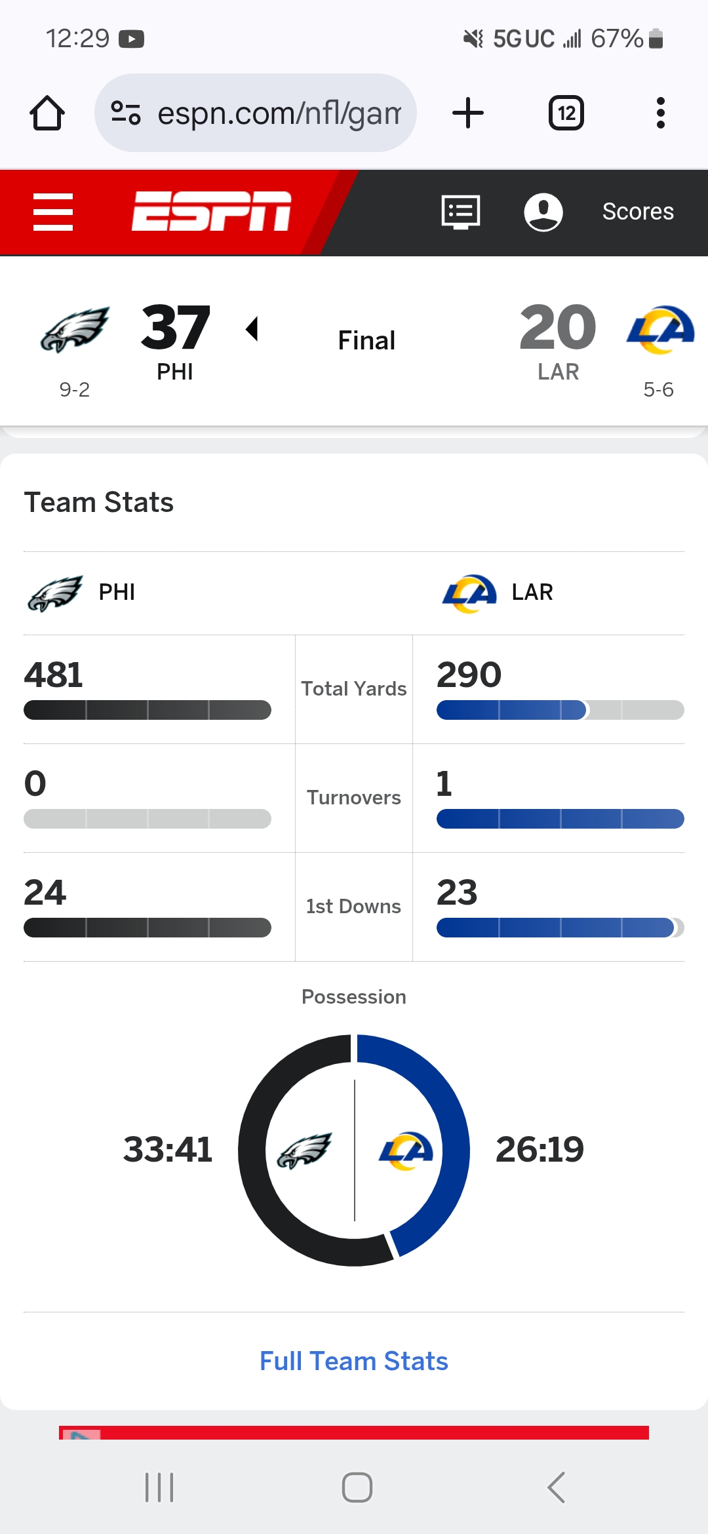View site information icon in address bar
This screenshot has width=708, height=1534.
click(x=126, y=113)
